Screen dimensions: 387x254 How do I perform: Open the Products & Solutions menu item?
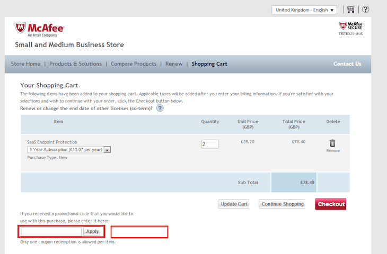pos(75,64)
